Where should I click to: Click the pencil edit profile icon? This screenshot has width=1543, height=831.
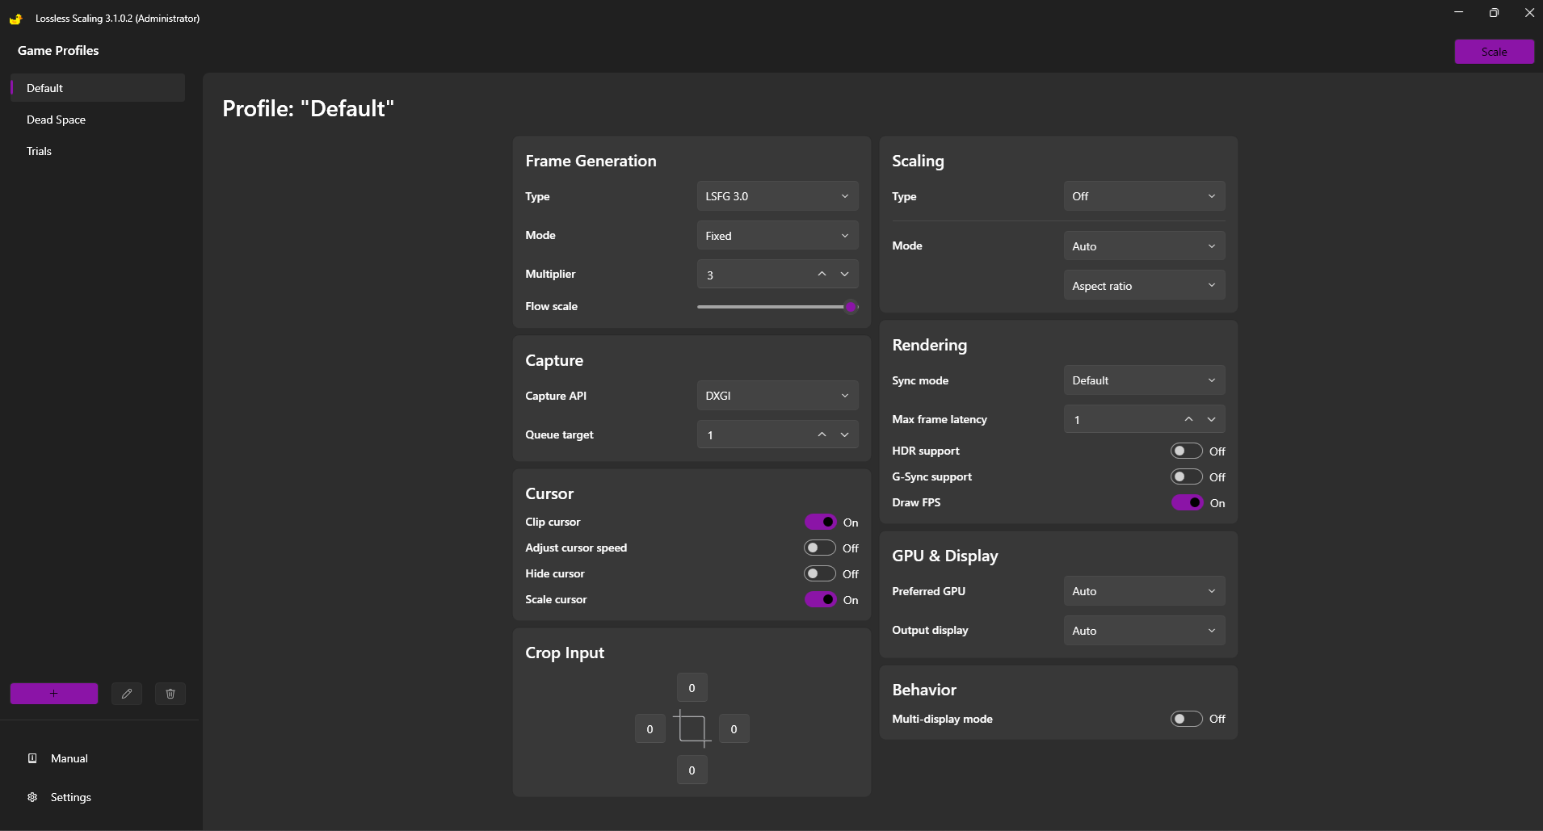[x=127, y=694]
